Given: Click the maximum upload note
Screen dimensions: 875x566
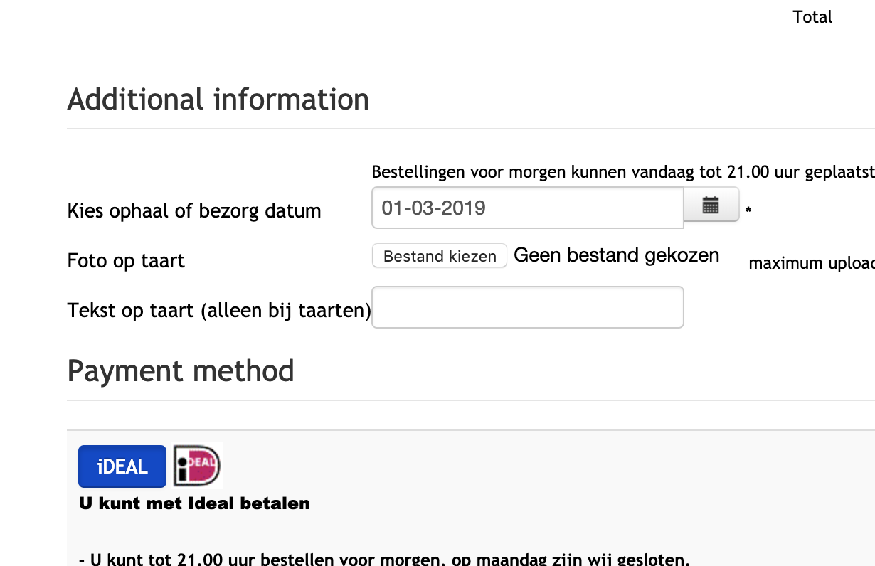Looking at the screenshot, I should [811, 263].
